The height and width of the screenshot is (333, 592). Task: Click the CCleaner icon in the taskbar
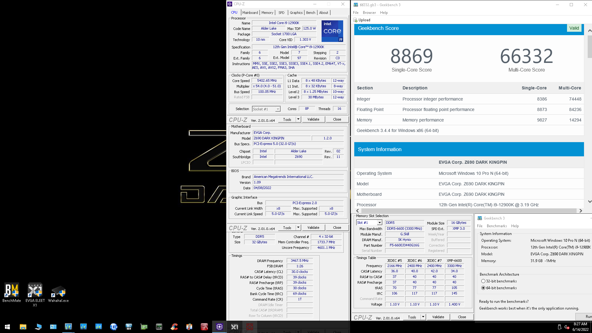click(x=174, y=327)
